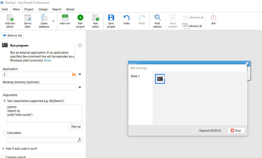
Task: Click the Calculated expression field
Action: (x=42, y=140)
